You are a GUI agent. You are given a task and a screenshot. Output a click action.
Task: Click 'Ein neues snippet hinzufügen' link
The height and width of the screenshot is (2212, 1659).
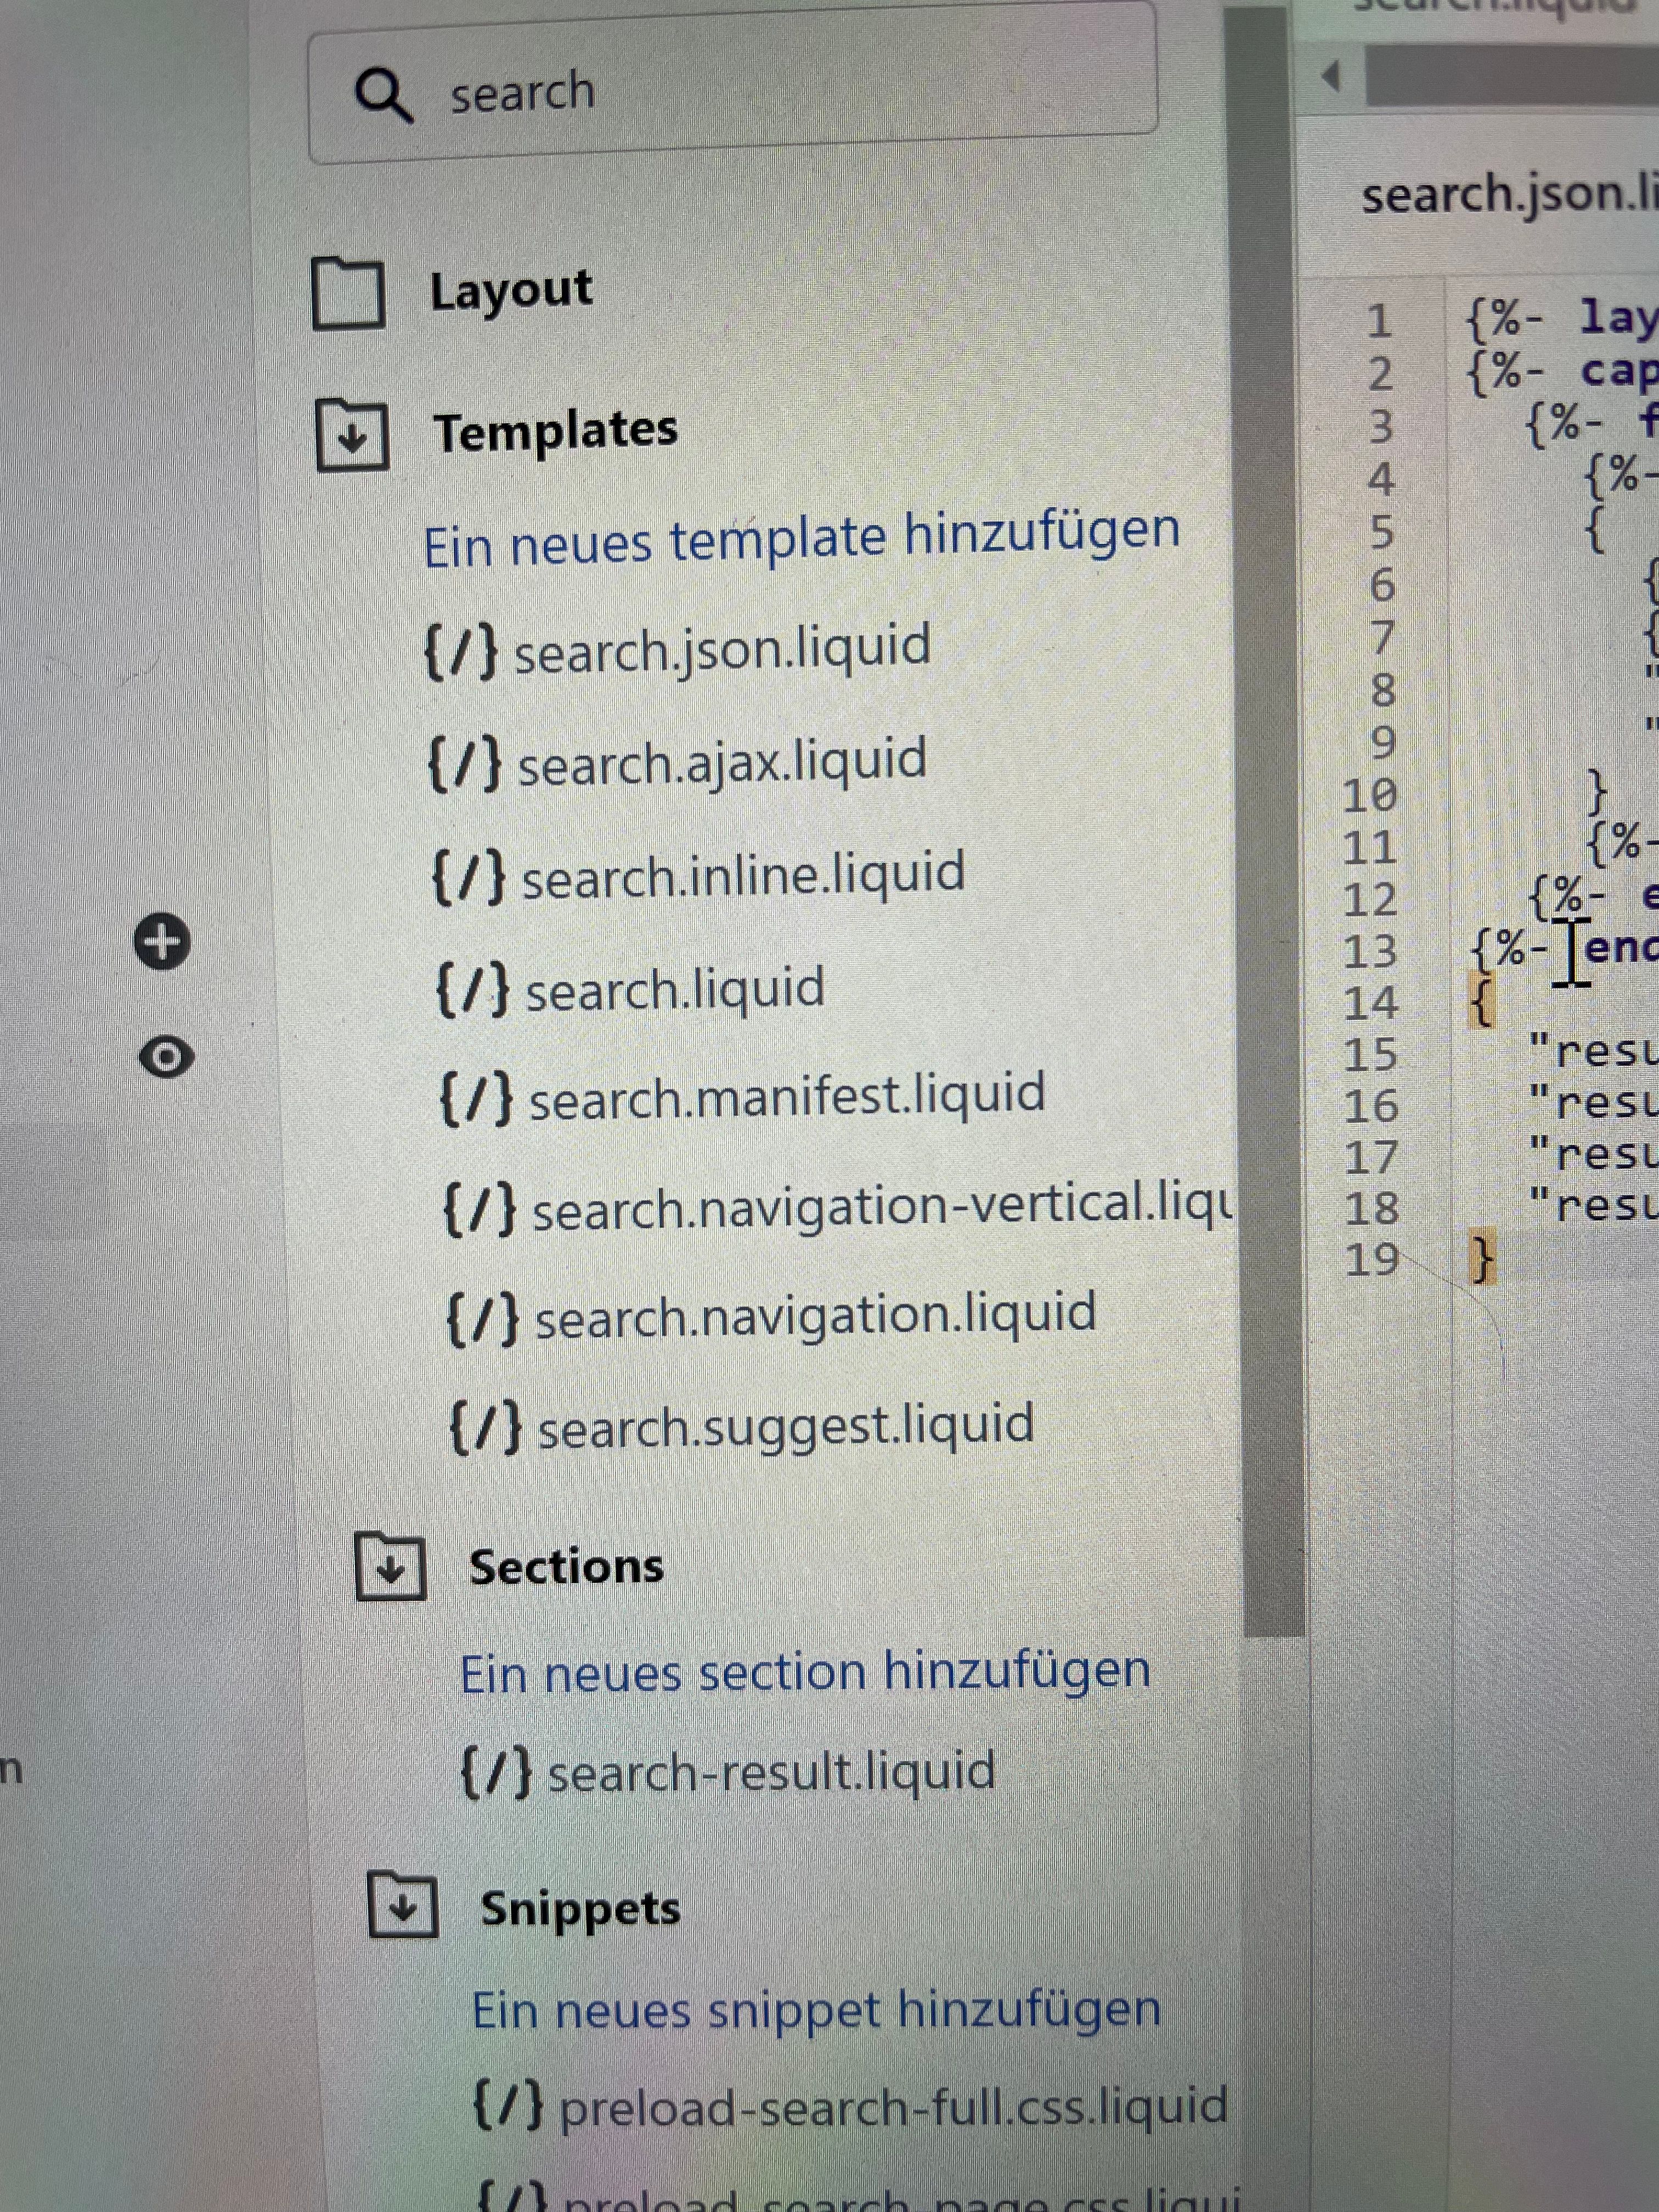(816, 2010)
